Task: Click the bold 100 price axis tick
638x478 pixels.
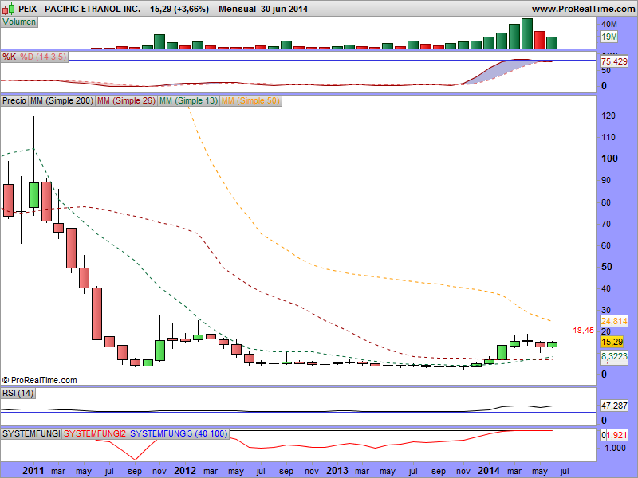Action: [x=609, y=159]
